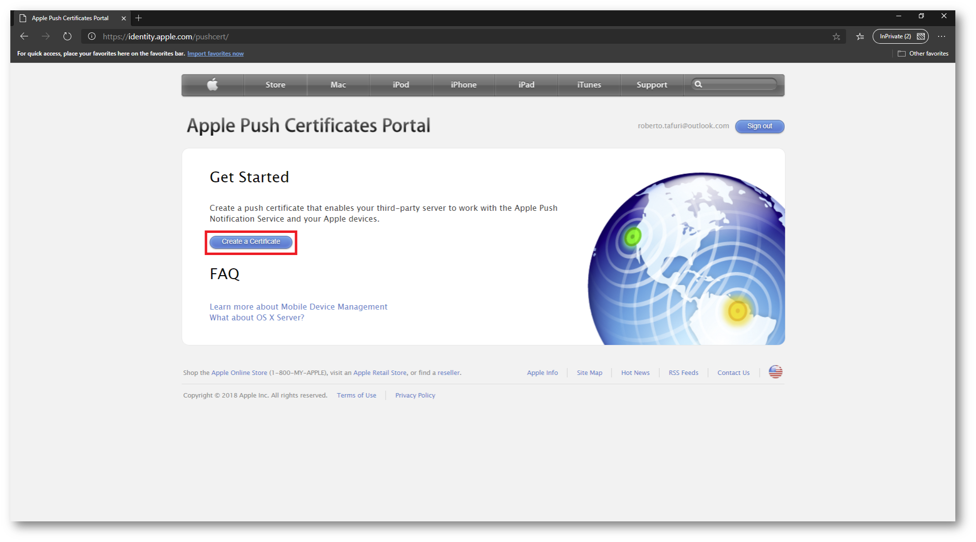Screen dimensions: 976x542
Task: Click the Create a Certificate button
Action: [251, 242]
